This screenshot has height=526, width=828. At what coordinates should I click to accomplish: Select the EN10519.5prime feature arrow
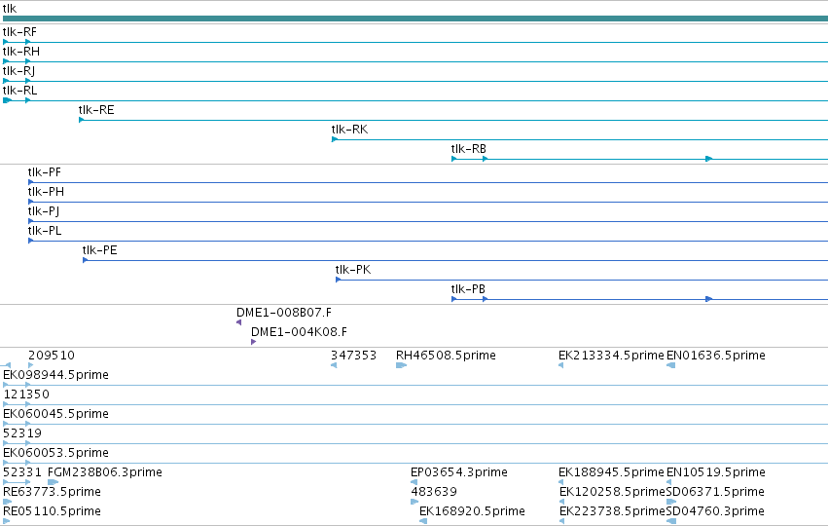click(669, 482)
